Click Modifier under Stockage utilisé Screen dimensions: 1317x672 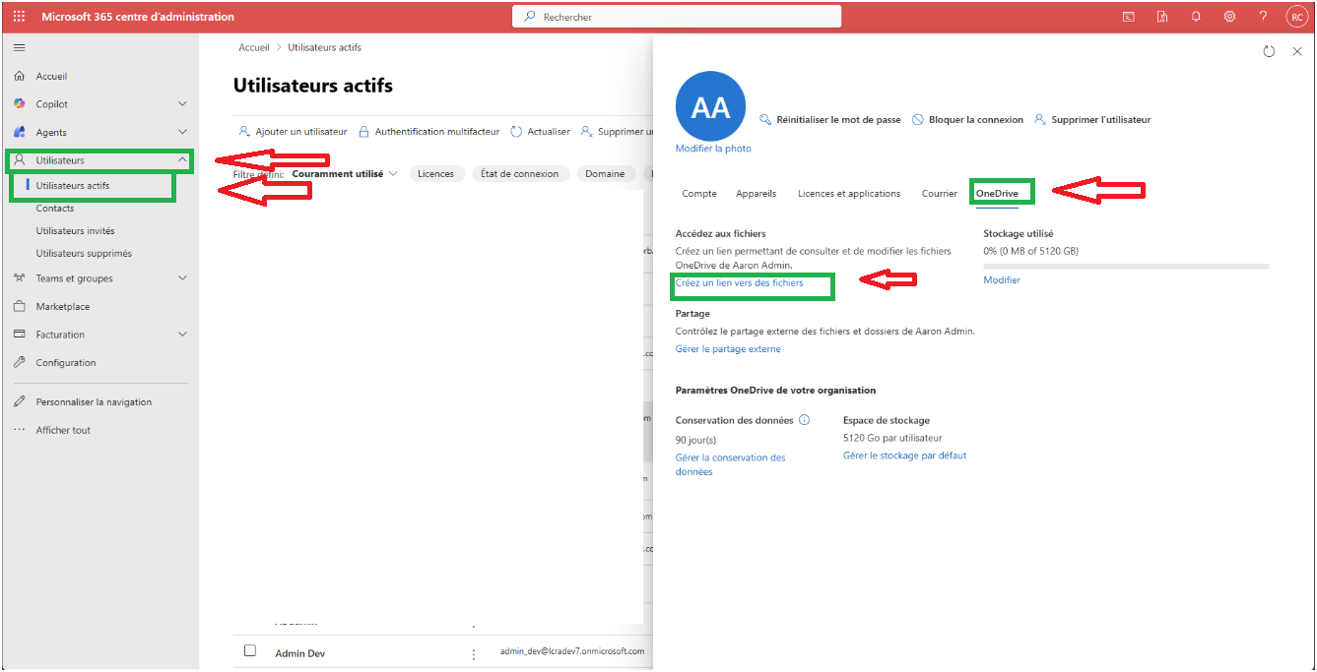pos(1002,280)
